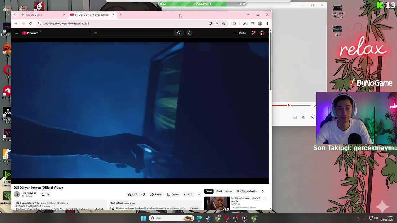Open Windows Start menu
The width and height of the screenshot is (397, 223).
click(144, 218)
